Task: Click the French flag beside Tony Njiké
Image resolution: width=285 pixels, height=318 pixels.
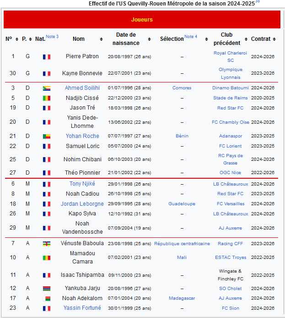Action: (47, 184)
